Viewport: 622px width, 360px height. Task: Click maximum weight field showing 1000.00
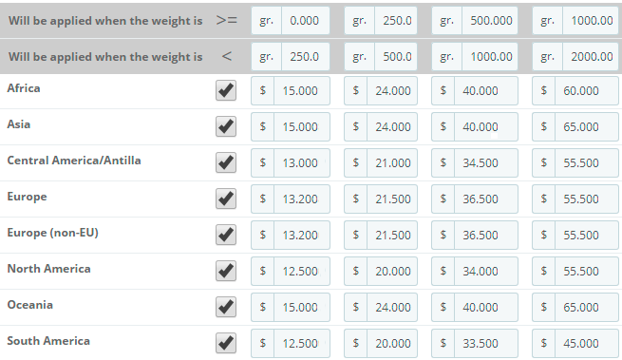(490, 57)
